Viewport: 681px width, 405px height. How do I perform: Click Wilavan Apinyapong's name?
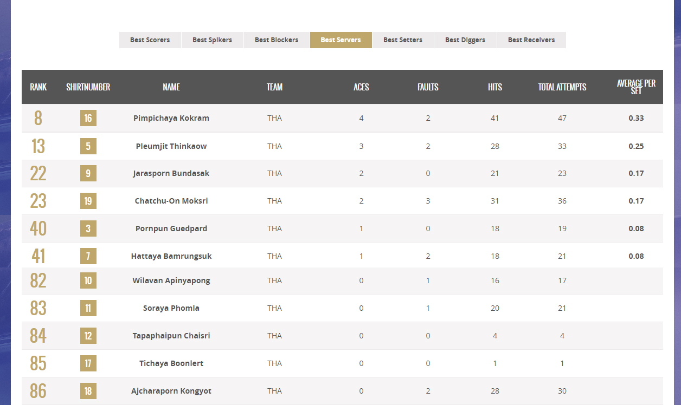[x=171, y=280]
